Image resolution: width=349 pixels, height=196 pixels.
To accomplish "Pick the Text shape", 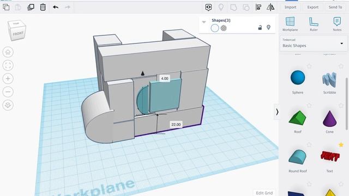I will [330, 156].
